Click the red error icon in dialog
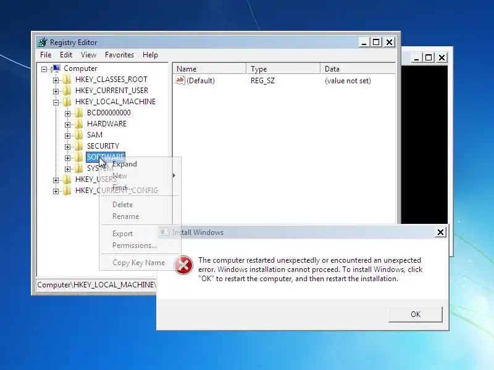The image size is (494, 370). (x=183, y=265)
